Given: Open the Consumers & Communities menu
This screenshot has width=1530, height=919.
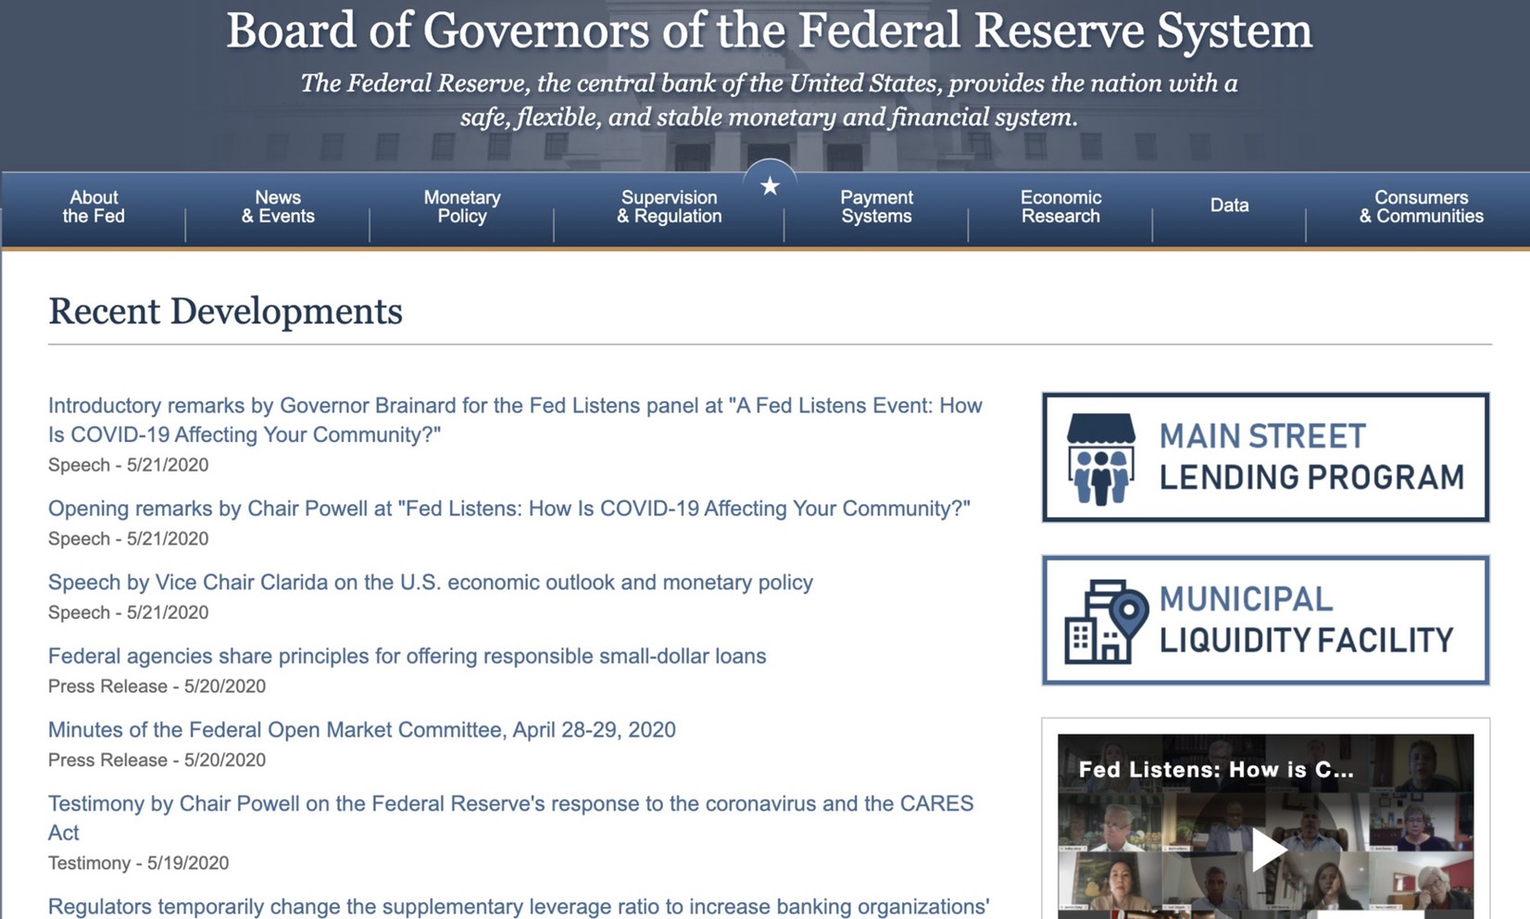Looking at the screenshot, I should (1421, 207).
